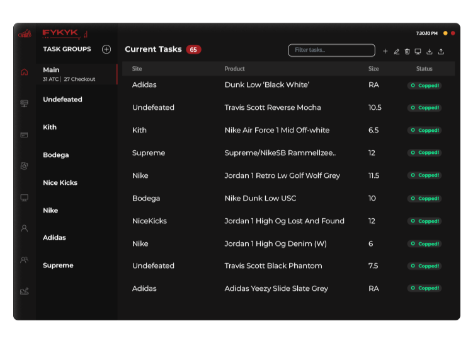473x345 pixels.
Task: Click the Travis Scott Reverse Mocha task row
Action: pos(273,108)
